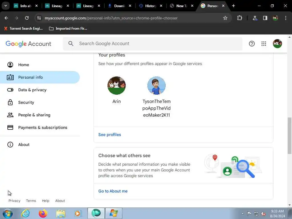
Task: Open Imported From Firefox bookmarks folder
Action: pyautogui.click(x=68, y=29)
